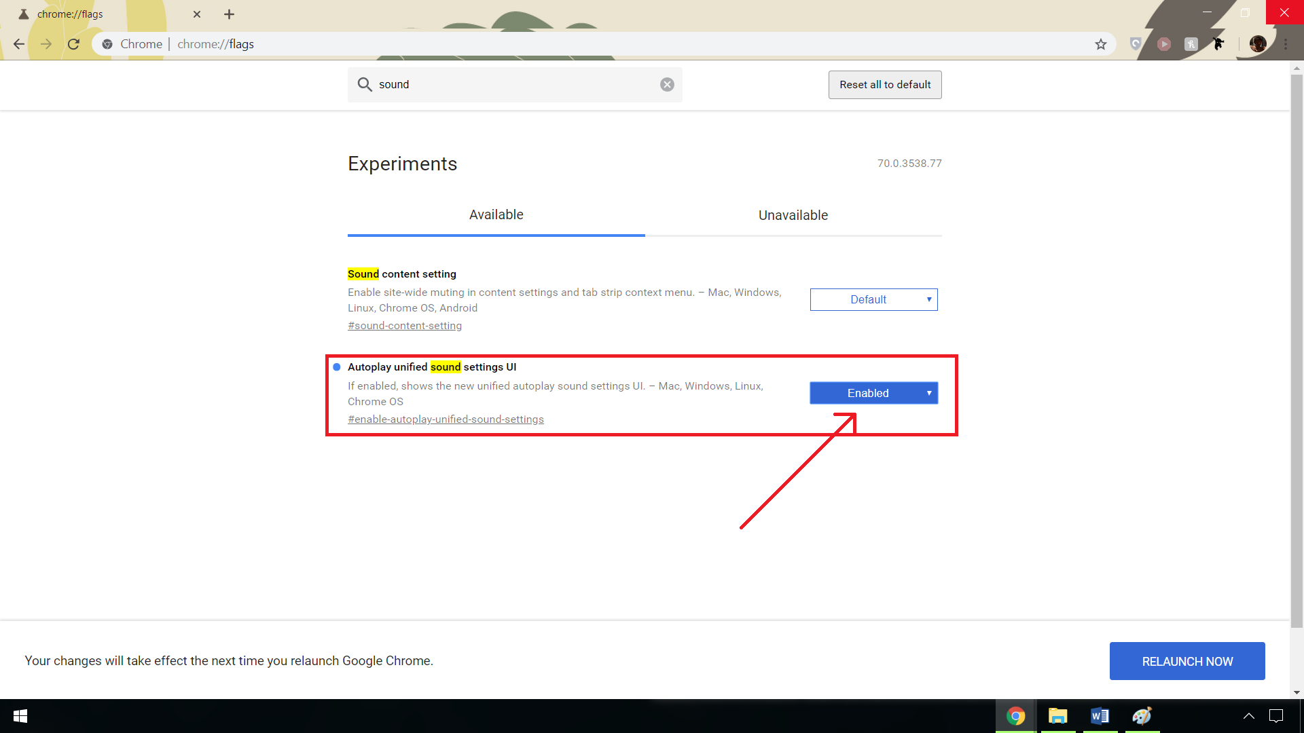
Task: Click Reset all to default button
Action: coord(884,85)
